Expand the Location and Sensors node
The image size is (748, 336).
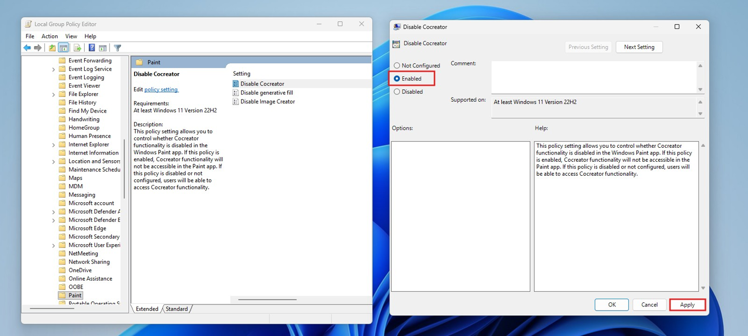pyautogui.click(x=54, y=162)
